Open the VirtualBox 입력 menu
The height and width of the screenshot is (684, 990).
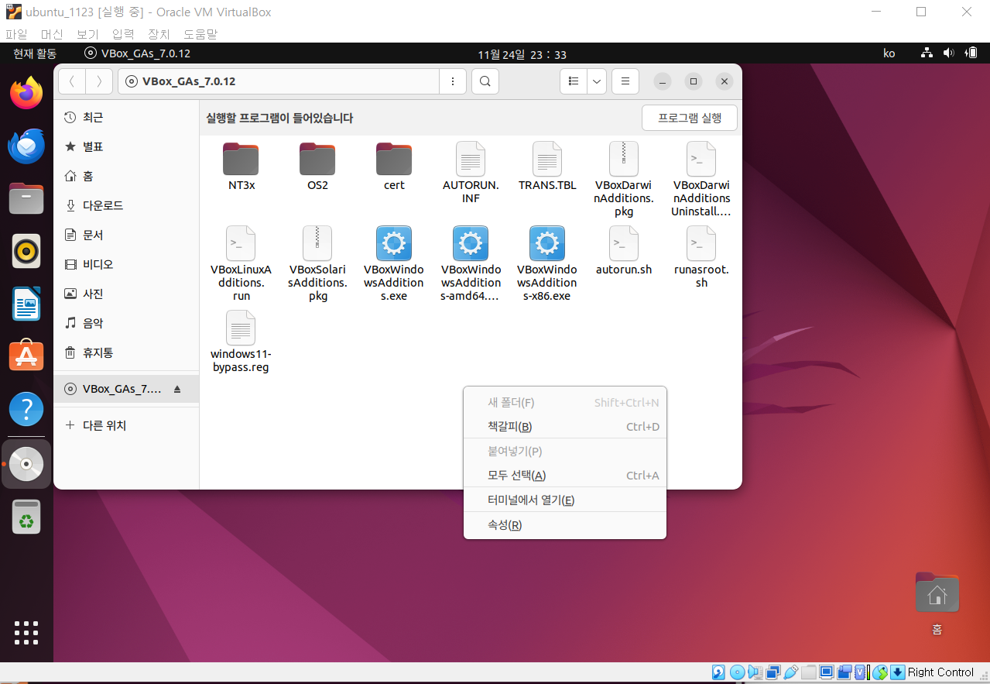click(x=123, y=34)
